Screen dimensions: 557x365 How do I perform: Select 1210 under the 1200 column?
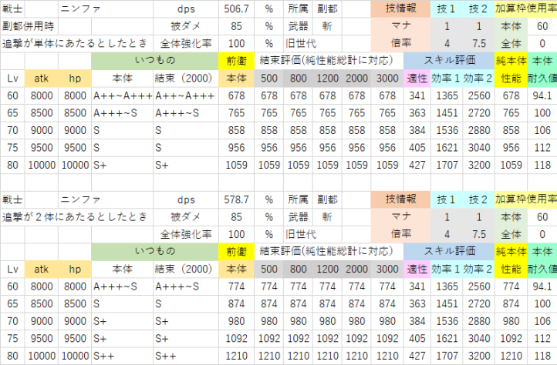(327, 356)
